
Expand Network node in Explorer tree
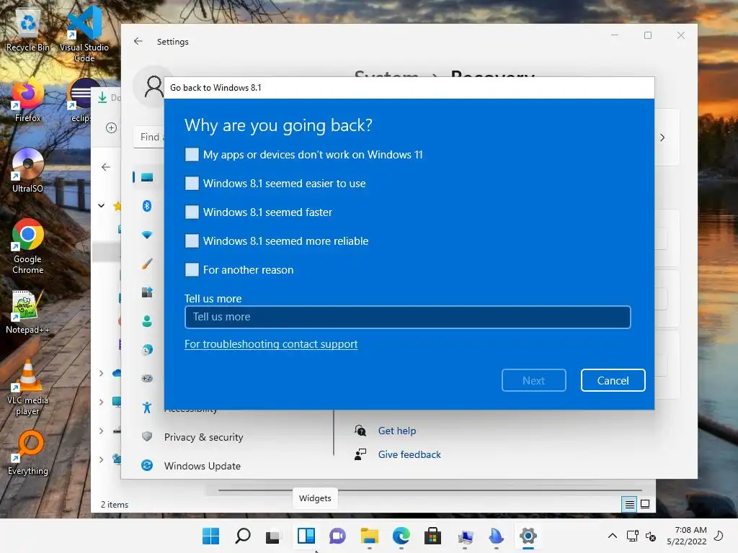101,459
